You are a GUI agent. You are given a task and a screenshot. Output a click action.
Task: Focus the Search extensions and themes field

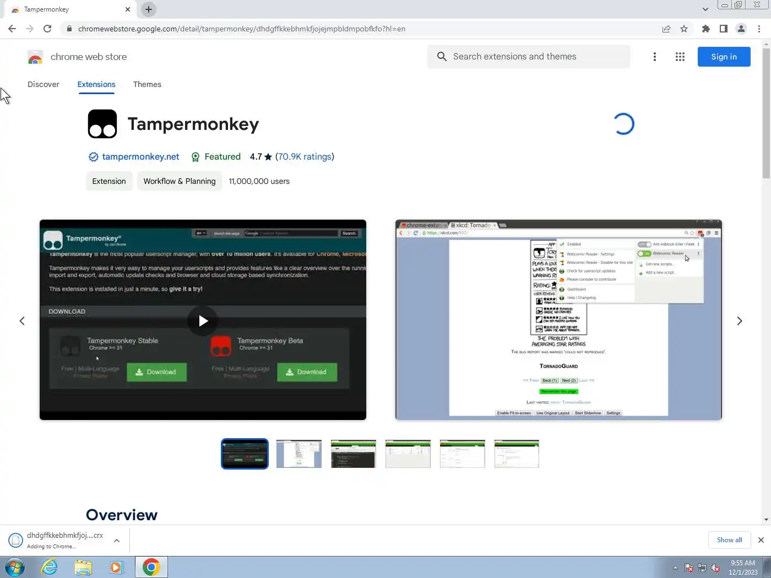pyautogui.click(x=529, y=57)
